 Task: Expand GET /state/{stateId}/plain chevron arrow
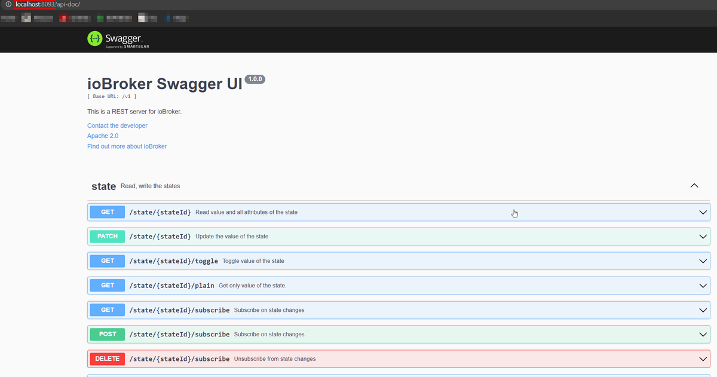point(703,286)
